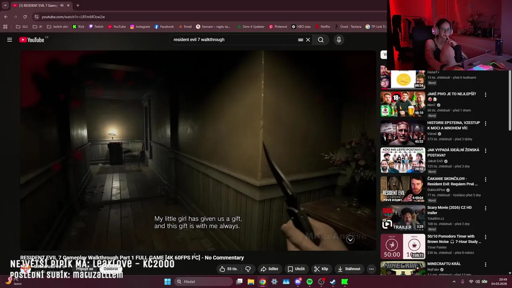Click the Uložit save button

tap(296, 269)
